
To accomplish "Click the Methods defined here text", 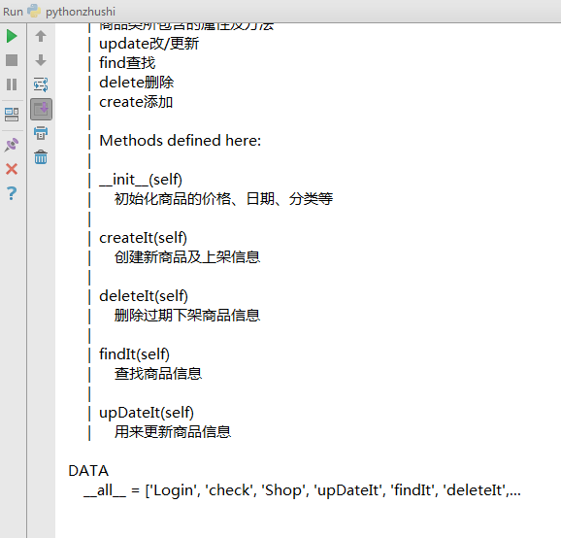I will pyautogui.click(x=181, y=140).
